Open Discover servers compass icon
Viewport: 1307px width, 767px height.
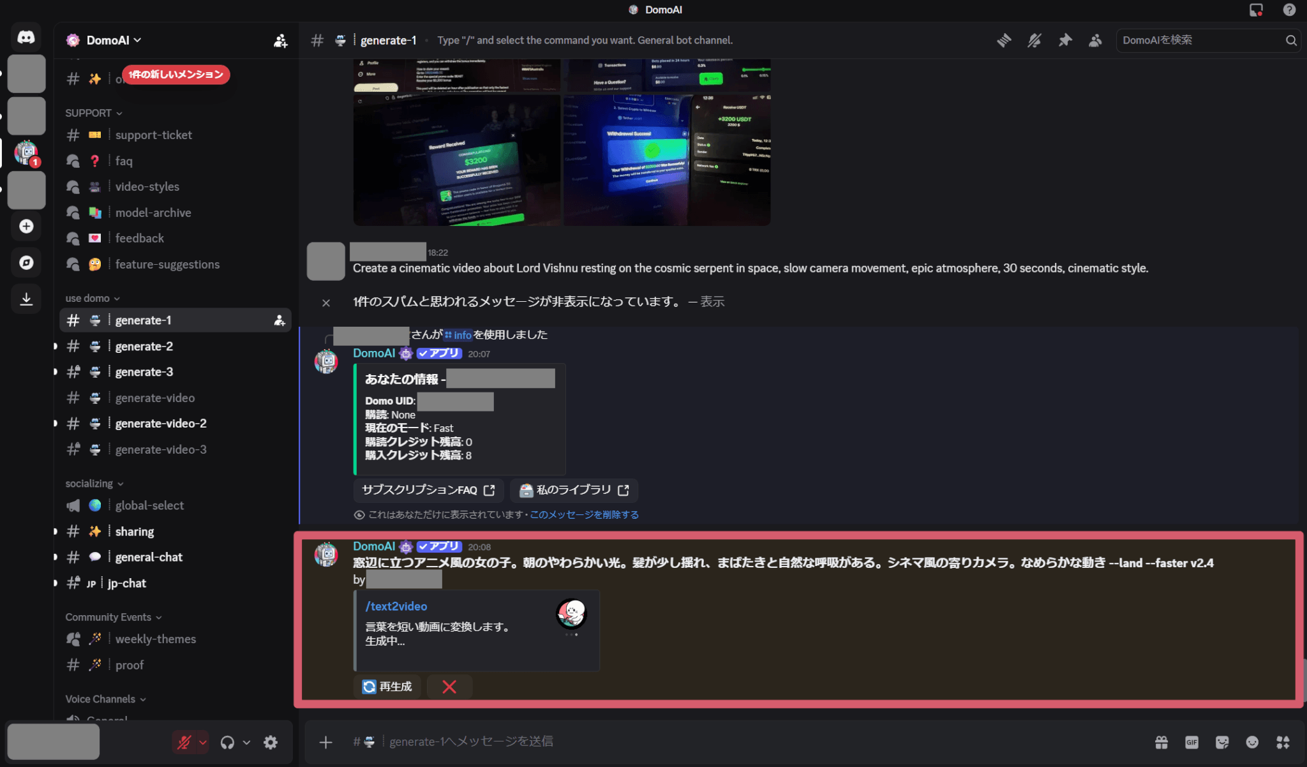coord(26,262)
